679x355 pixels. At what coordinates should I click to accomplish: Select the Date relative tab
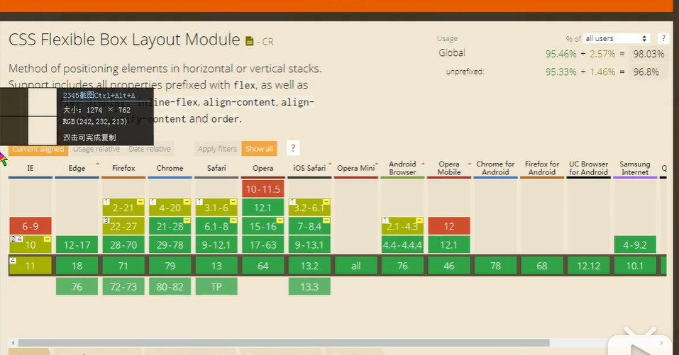pyautogui.click(x=150, y=149)
